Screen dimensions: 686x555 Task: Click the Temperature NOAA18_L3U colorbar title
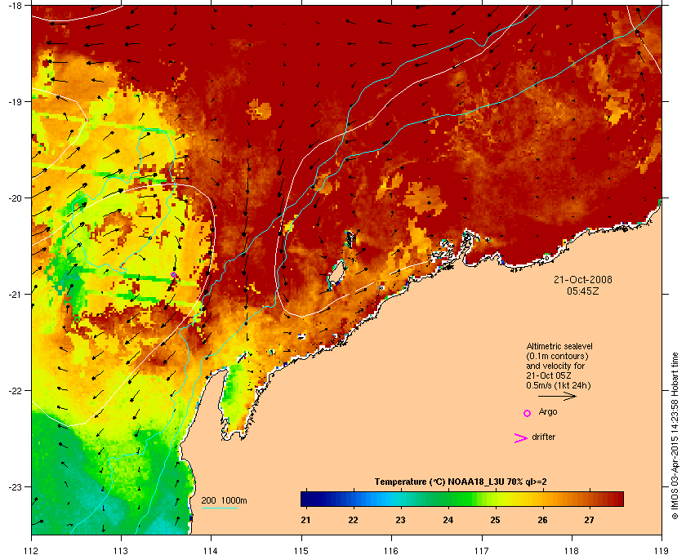(x=461, y=482)
